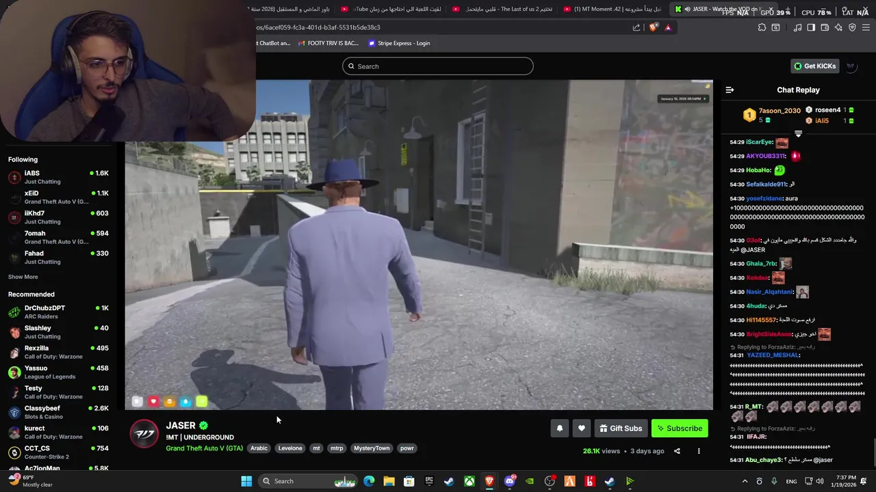
Task: Open Slashley recommended channel
Action: [x=58, y=332]
